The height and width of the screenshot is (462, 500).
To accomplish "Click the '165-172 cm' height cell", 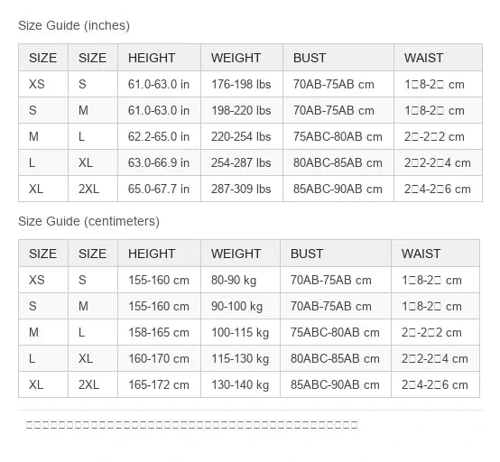I will tap(159, 384).
